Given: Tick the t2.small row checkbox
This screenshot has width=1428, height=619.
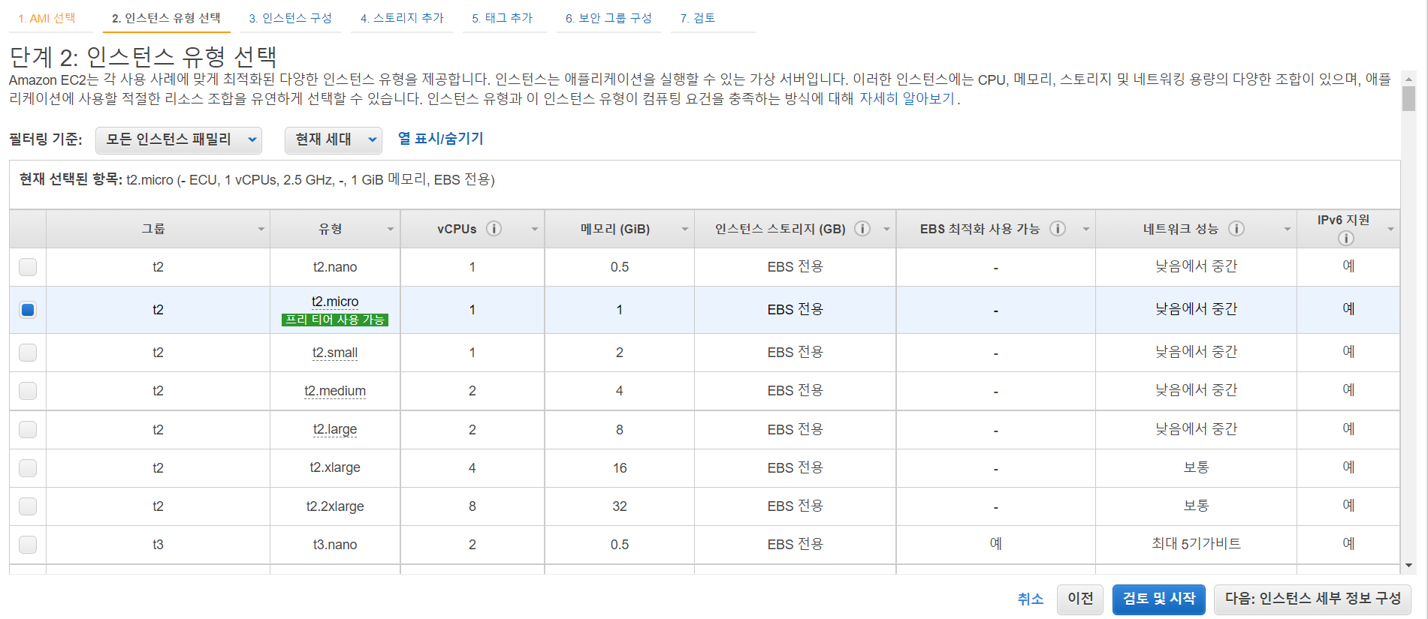Looking at the screenshot, I should click(28, 353).
